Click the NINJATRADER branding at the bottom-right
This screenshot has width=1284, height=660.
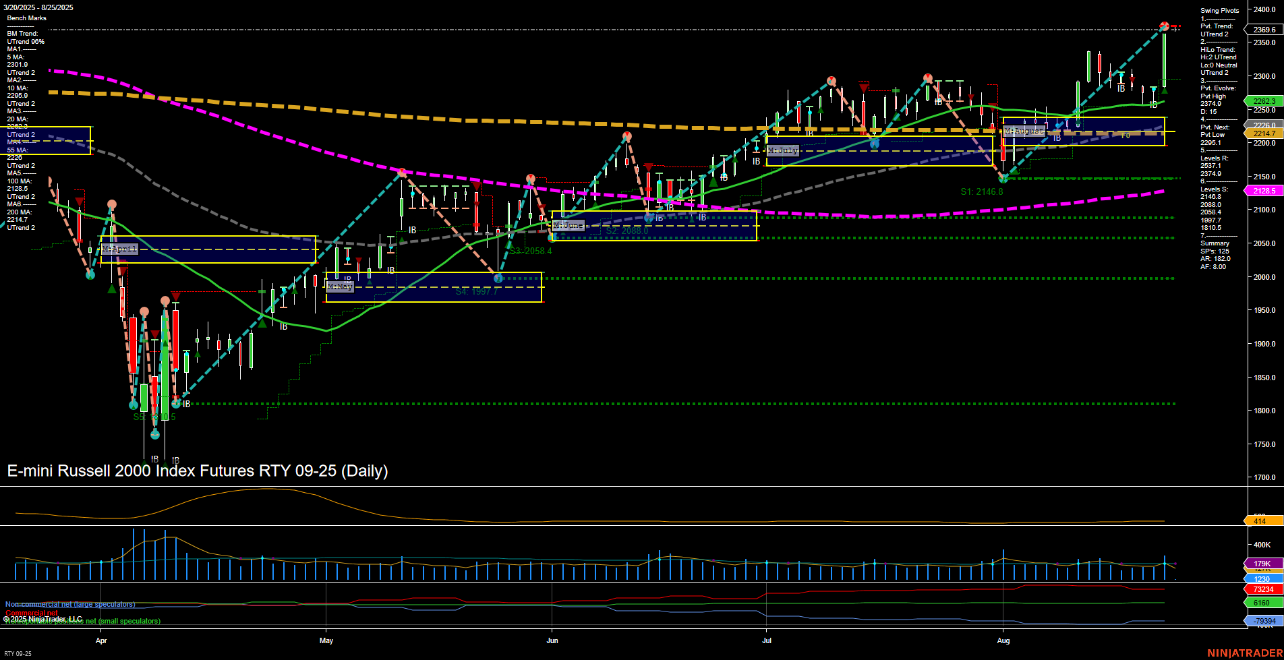pos(1244,653)
